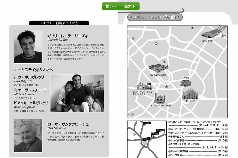Image resolution: width=238 pixels, height=158 pixels.
Task: Click the 縮小 zoom-out button
Action: tap(111, 6)
